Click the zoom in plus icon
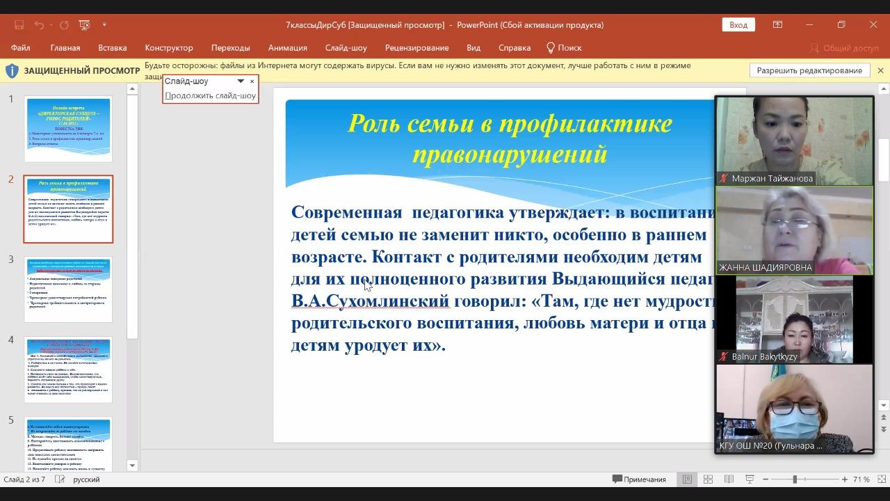This screenshot has width=890, height=501. [845, 479]
